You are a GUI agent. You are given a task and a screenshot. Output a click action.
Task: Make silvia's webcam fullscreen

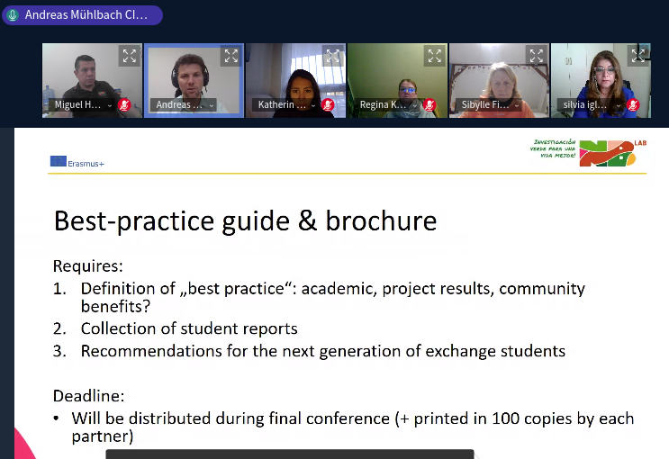(x=637, y=56)
